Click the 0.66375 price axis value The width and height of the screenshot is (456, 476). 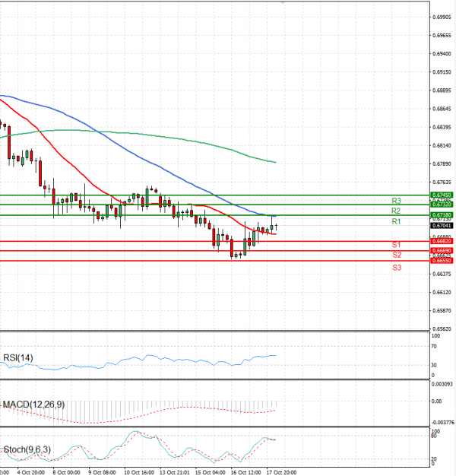click(x=442, y=274)
